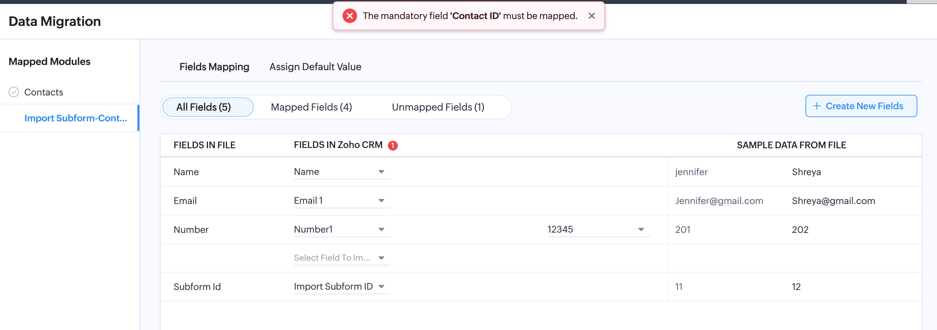Select the Import Subform-Cont... module
The width and height of the screenshot is (937, 330).
[75, 118]
